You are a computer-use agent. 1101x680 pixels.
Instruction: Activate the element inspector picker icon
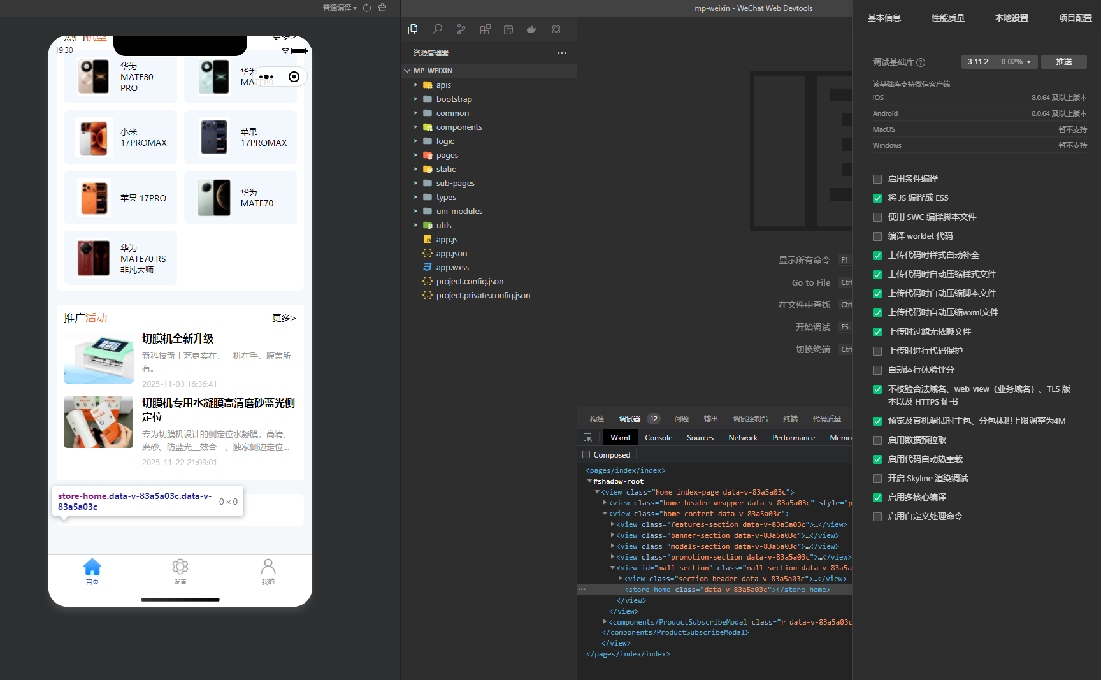click(x=587, y=438)
